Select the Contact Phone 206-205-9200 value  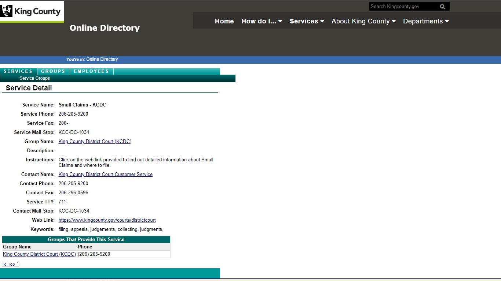pyautogui.click(x=73, y=184)
